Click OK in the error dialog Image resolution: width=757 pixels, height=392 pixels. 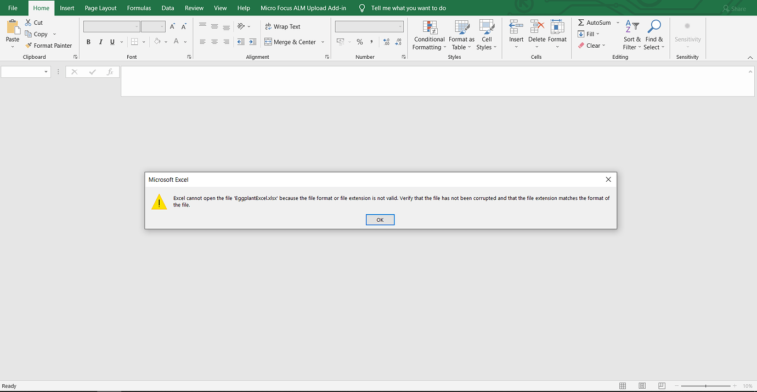[380, 220]
